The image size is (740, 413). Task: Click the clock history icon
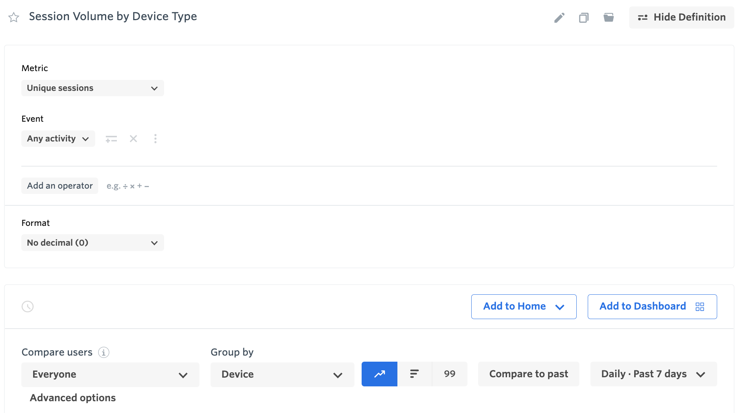click(x=27, y=307)
